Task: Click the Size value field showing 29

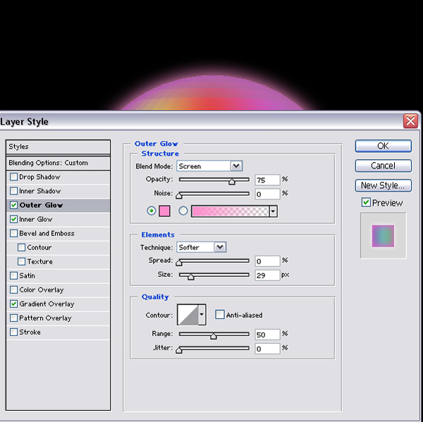Action: tap(267, 275)
